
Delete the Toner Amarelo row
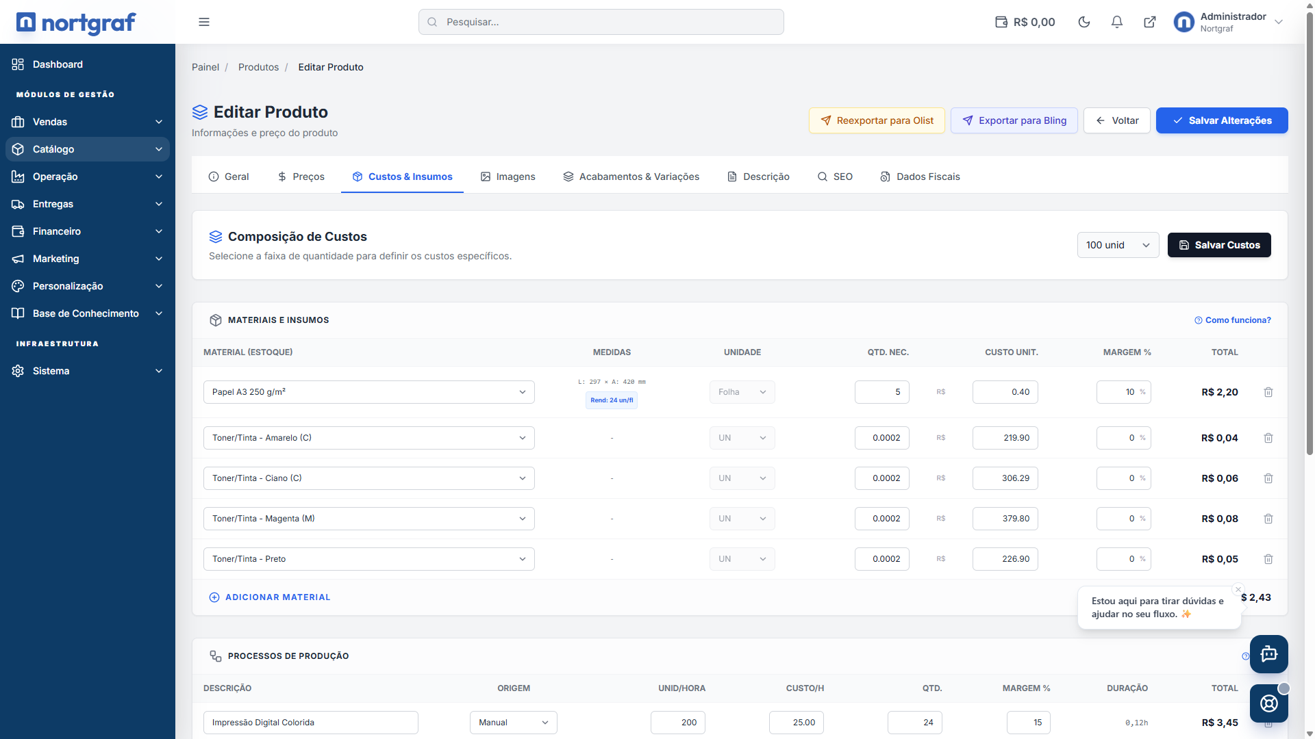1268,438
